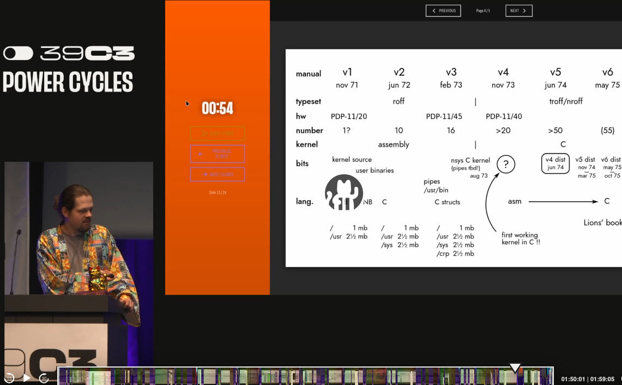Click the white cat logo on the slide
The height and width of the screenshot is (385, 622).
[343, 192]
